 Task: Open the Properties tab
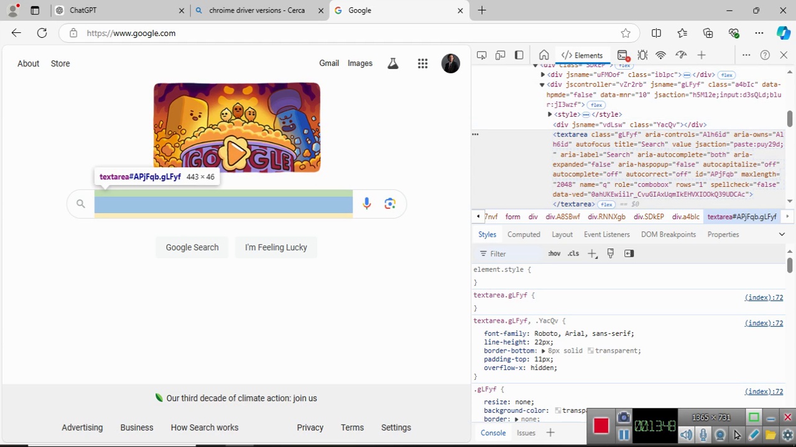pos(723,235)
